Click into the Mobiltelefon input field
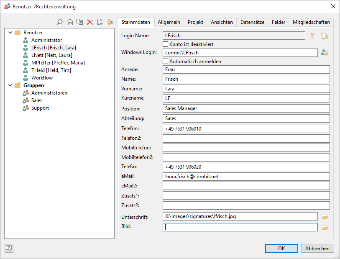This screenshot has height=259, width=340. pyautogui.click(x=246, y=148)
